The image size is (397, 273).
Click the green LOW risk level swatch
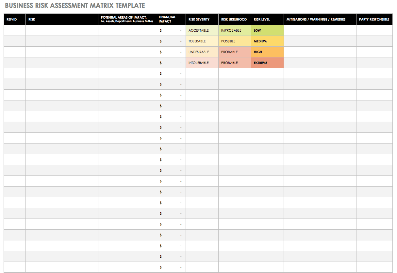pyautogui.click(x=267, y=30)
